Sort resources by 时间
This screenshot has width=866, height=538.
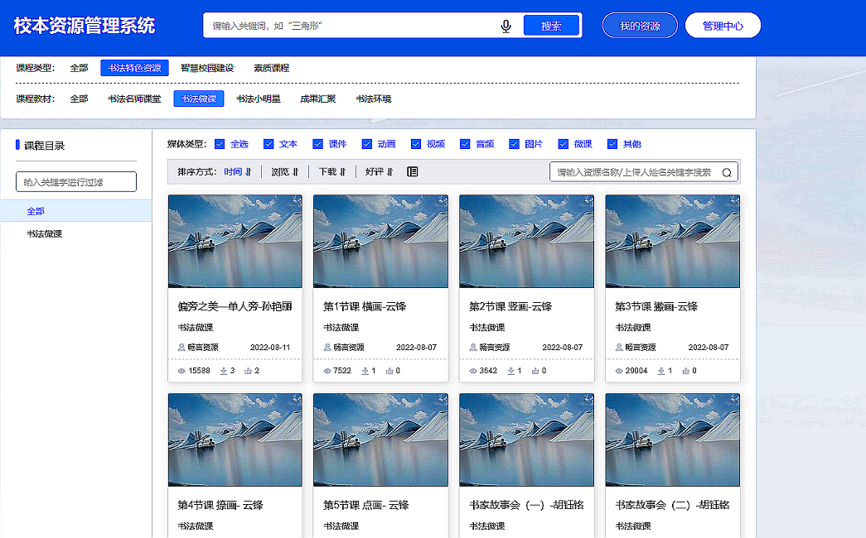coord(237,172)
